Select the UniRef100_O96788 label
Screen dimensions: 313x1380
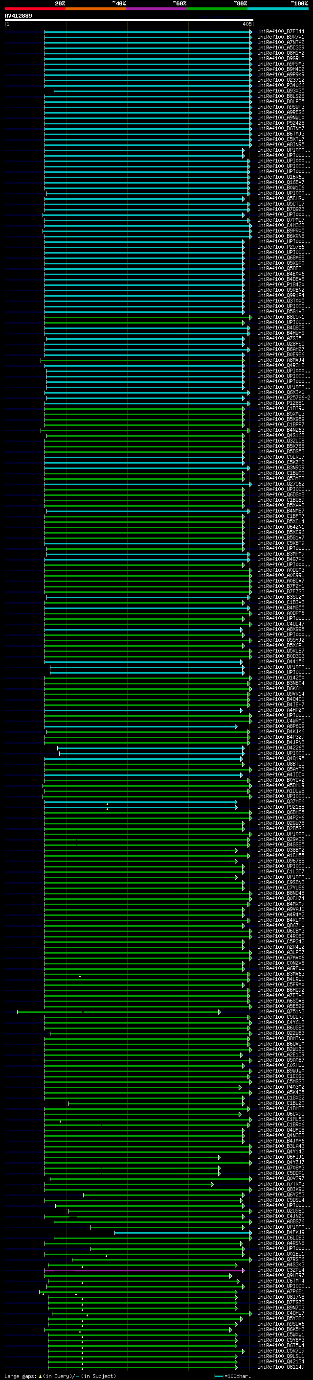pyautogui.click(x=280, y=861)
